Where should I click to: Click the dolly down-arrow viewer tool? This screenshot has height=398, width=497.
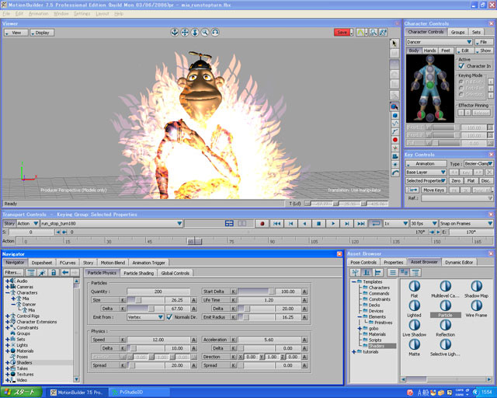[195, 33]
